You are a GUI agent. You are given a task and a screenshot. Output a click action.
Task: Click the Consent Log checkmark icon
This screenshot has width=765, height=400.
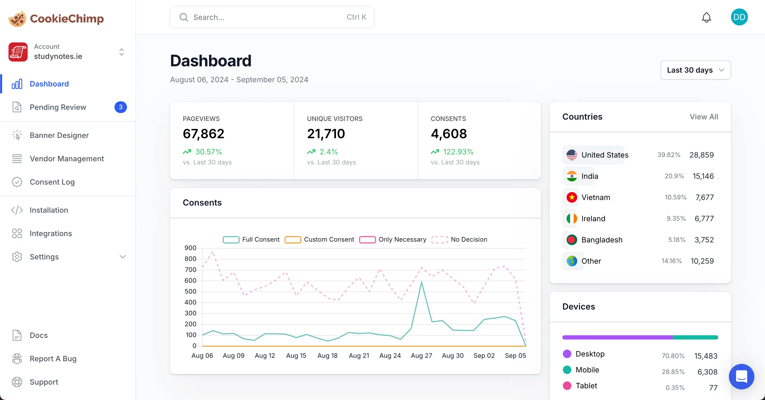pyautogui.click(x=17, y=182)
